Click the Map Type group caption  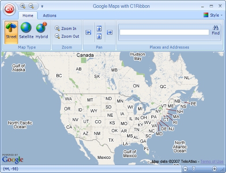(x=27, y=47)
